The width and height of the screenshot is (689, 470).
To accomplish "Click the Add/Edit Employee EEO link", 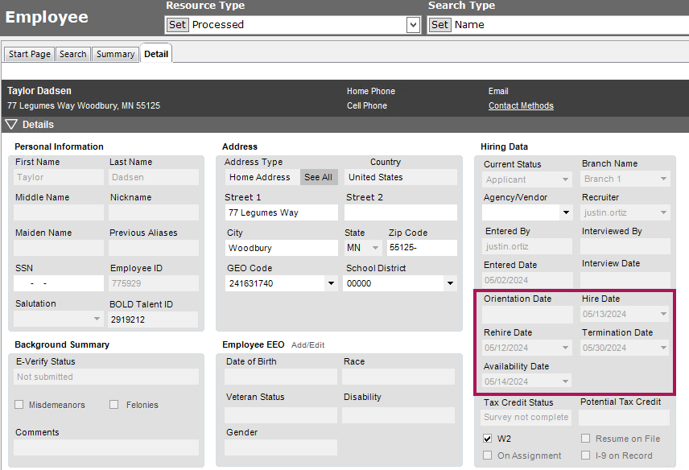I will 308,345.
